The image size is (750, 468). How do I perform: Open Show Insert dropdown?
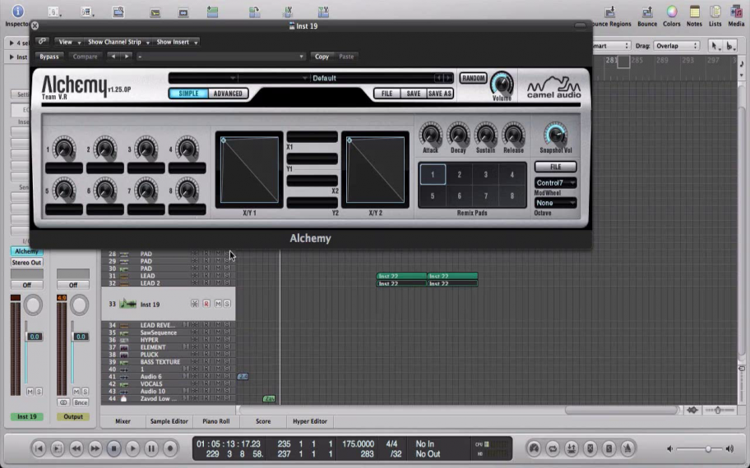(177, 42)
